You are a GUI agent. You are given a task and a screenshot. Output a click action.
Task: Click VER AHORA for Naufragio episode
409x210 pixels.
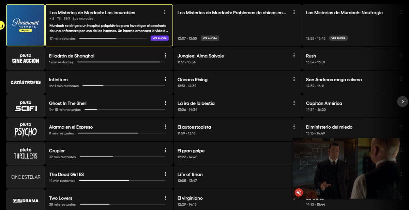point(338,38)
